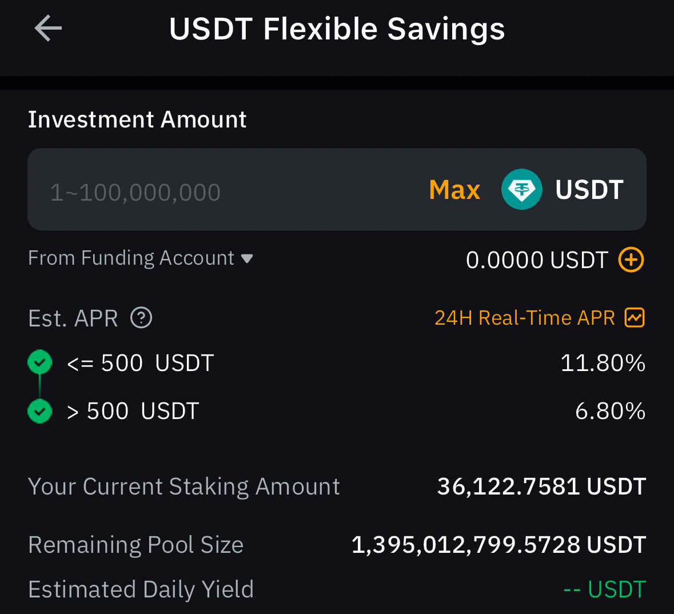674x614 pixels.
Task: Select the green check for > 500 USDT tier
Action: click(40, 411)
